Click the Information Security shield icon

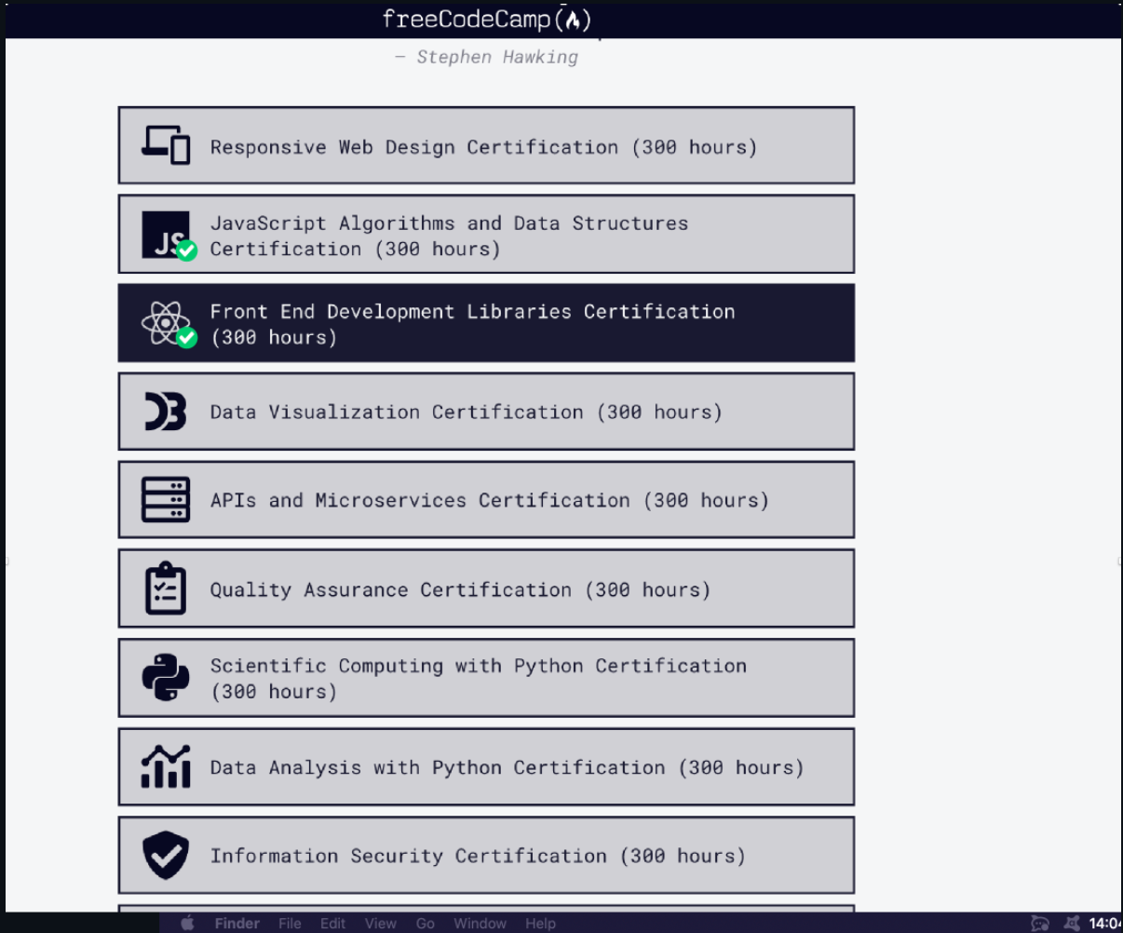click(x=166, y=856)
